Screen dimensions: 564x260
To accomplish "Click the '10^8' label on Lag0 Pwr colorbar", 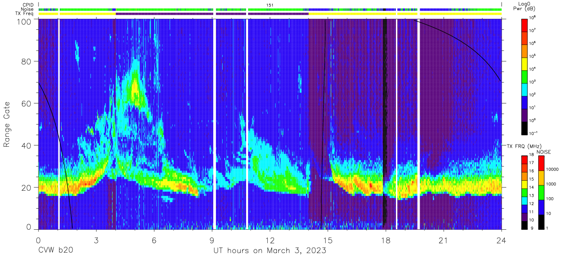I will 532,18.
